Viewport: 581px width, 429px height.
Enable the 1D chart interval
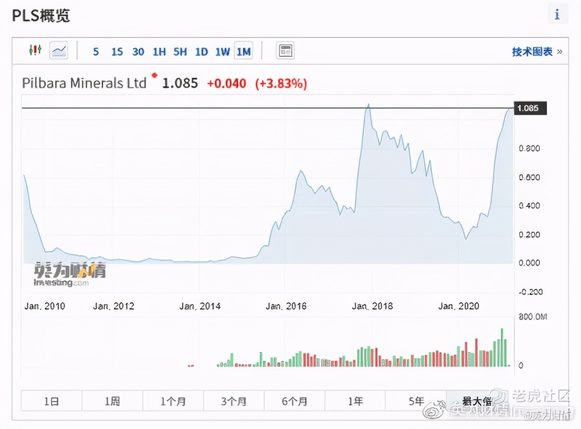(201, 52)
